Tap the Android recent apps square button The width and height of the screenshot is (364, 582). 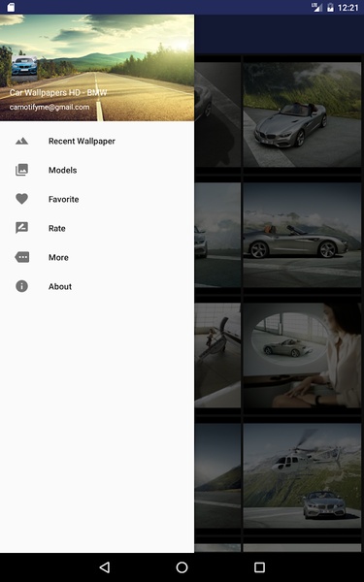click(259, 567)
